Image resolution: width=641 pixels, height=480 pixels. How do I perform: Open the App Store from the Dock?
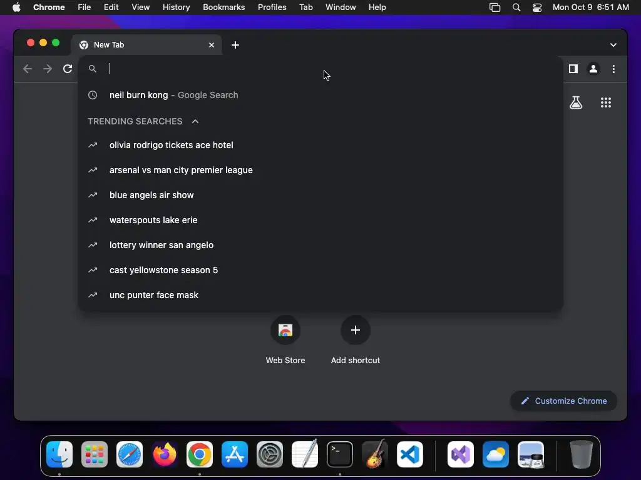tap(235, 454)
